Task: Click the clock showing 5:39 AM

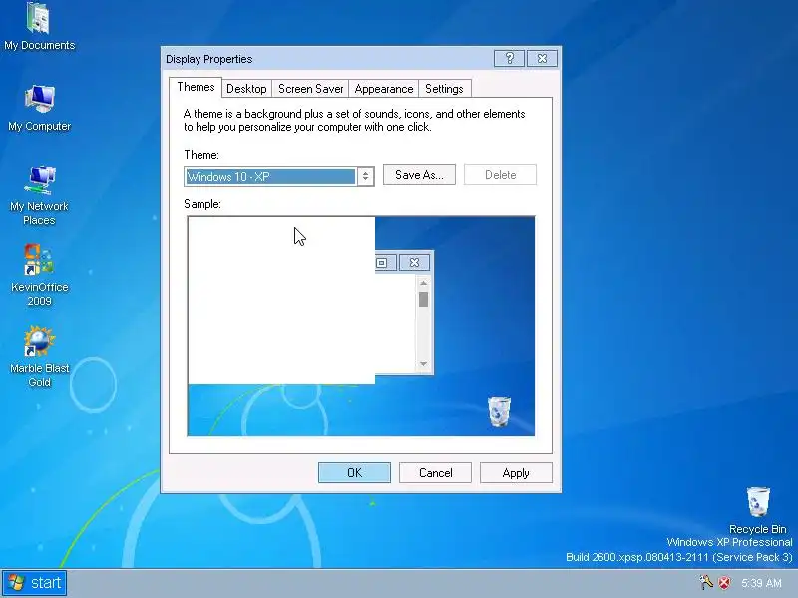Action: click(x=761, y=583)
